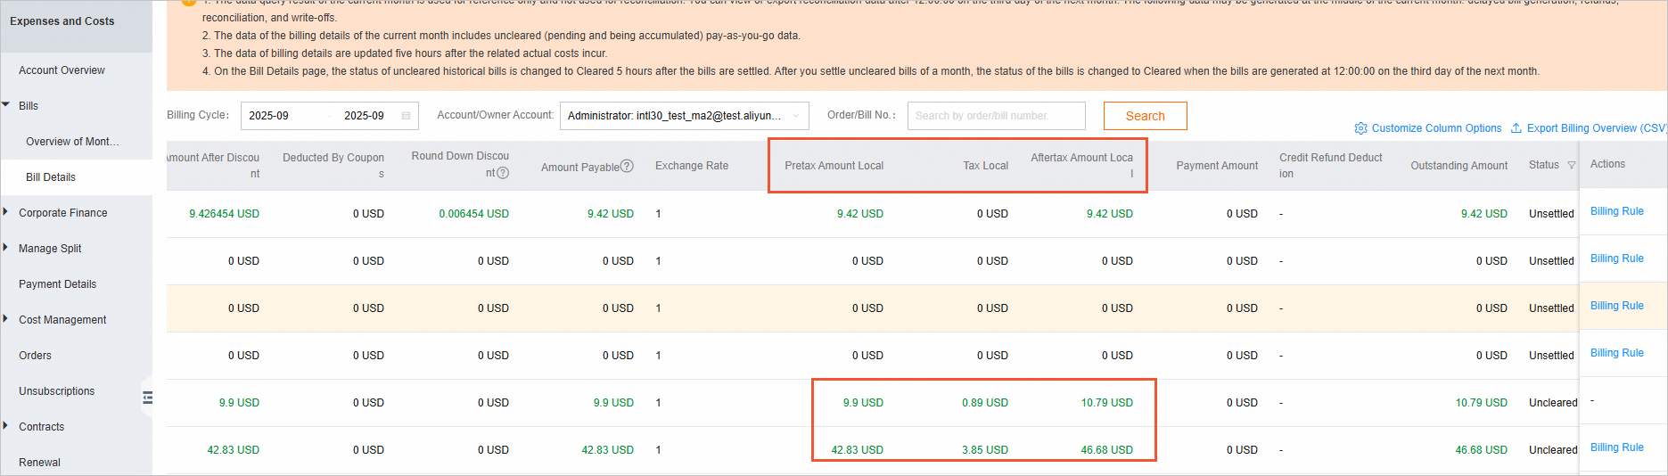Select the Tax Local column header

tap(985, 166)
